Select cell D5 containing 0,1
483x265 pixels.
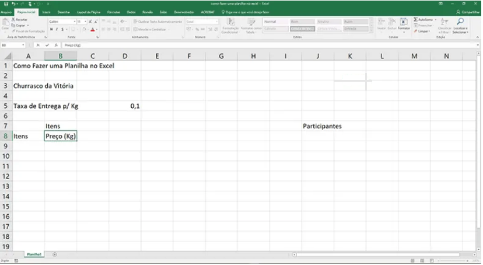125,106
